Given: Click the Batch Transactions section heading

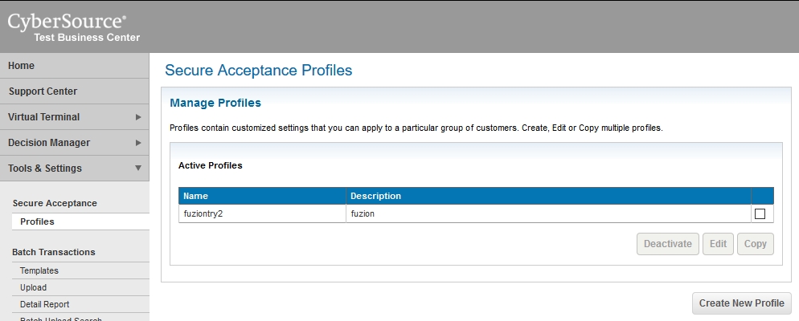Looking at the screenshot, I should coord(54,252).
